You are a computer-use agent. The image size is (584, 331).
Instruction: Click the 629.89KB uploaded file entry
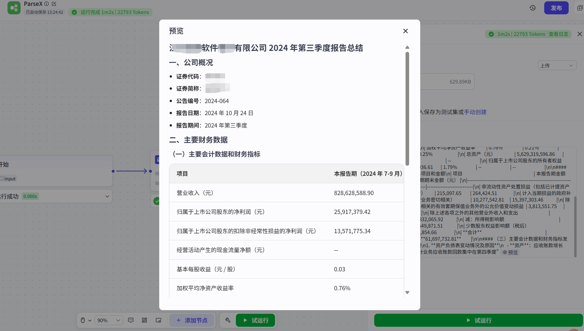point(447,82)
